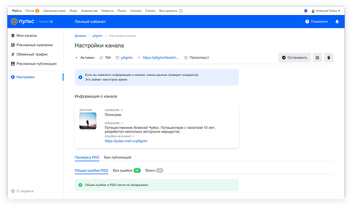Image resolution: width=352 pixels, height=207 pixels.
Task: Edit the Описание field pencil icon
Action: (x=122, y=123)
